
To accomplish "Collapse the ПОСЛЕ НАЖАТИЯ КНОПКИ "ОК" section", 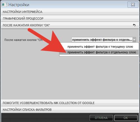I will 70,25.
